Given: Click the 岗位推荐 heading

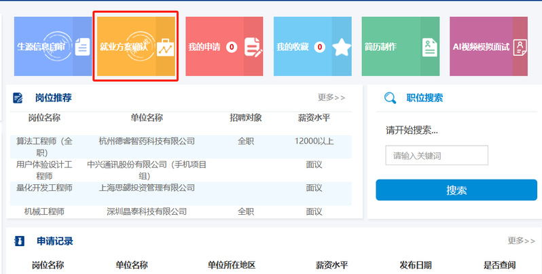Looking at the screenshot, I should tap(53, 98).
